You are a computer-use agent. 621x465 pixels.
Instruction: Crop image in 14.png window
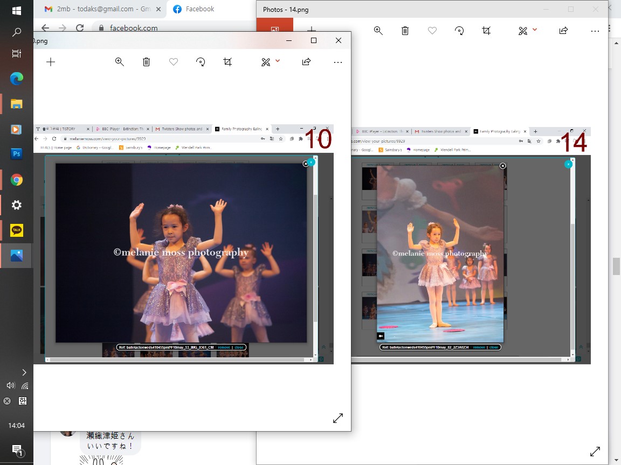(486, 31)
